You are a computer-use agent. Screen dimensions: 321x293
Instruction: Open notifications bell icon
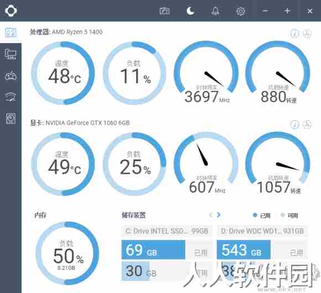click(x=215, y=11)
